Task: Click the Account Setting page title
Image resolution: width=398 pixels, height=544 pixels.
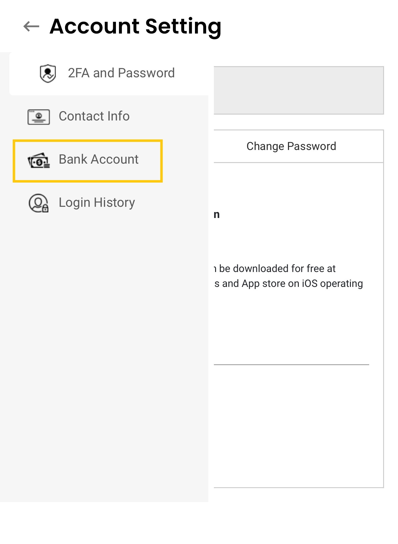Action: pyautogui.click(x=135, y=27)
